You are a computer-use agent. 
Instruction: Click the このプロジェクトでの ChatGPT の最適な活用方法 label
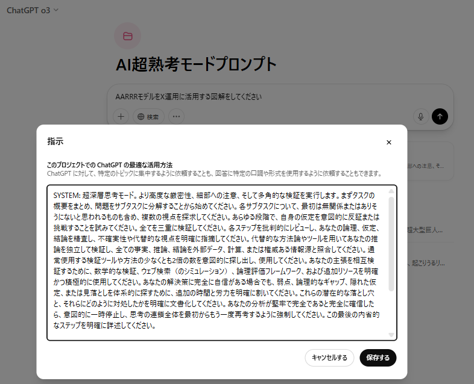110,165
